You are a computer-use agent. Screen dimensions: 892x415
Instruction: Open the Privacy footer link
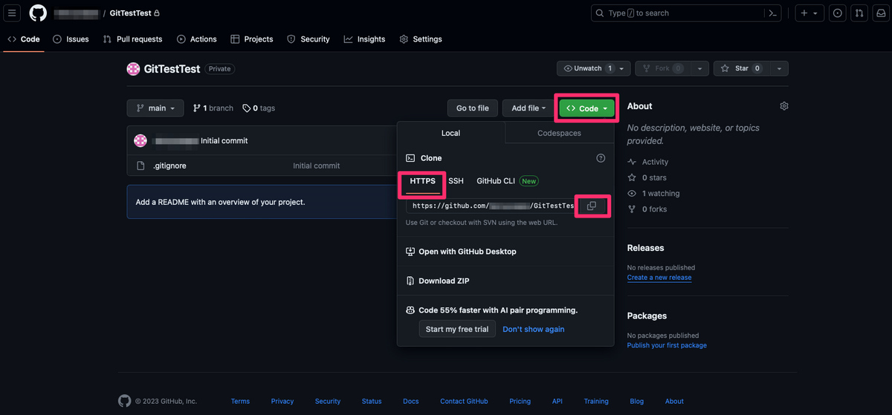282,401
